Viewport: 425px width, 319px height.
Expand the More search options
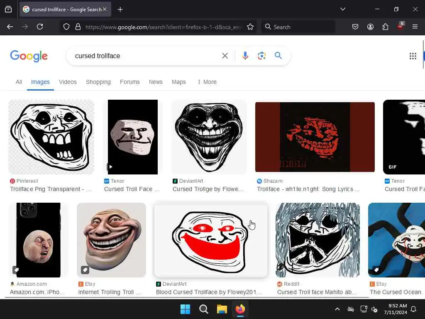pyautogui.click(x=207, y=82)
